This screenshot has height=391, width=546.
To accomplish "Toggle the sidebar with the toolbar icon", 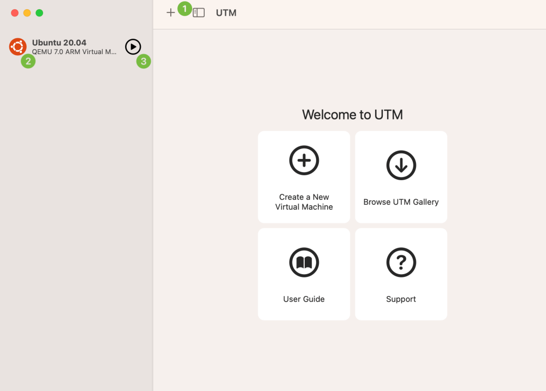I will point(199,13).
